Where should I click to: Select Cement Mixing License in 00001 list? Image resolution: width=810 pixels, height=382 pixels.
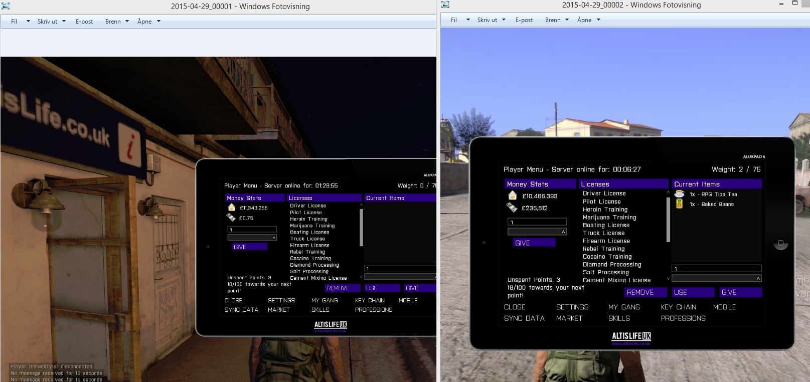318,278
